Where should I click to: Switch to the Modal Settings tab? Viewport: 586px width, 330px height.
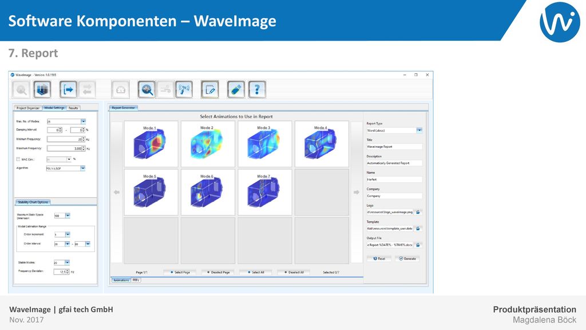pyautogui.click(x=54, y=108)
